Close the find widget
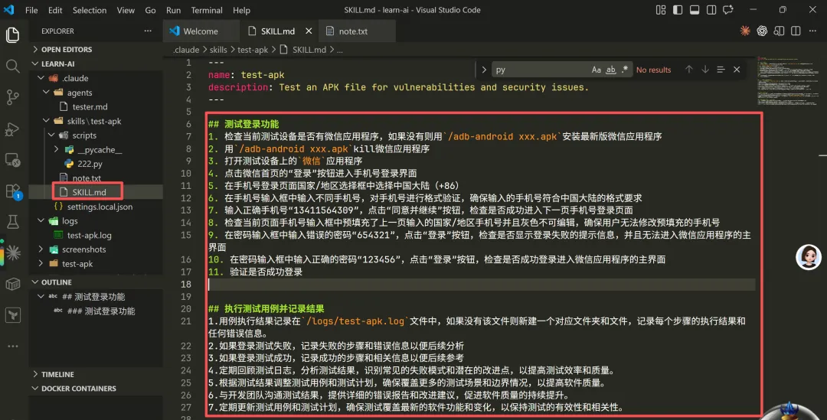This screenshot has height=420, width=827. point(737,70)
